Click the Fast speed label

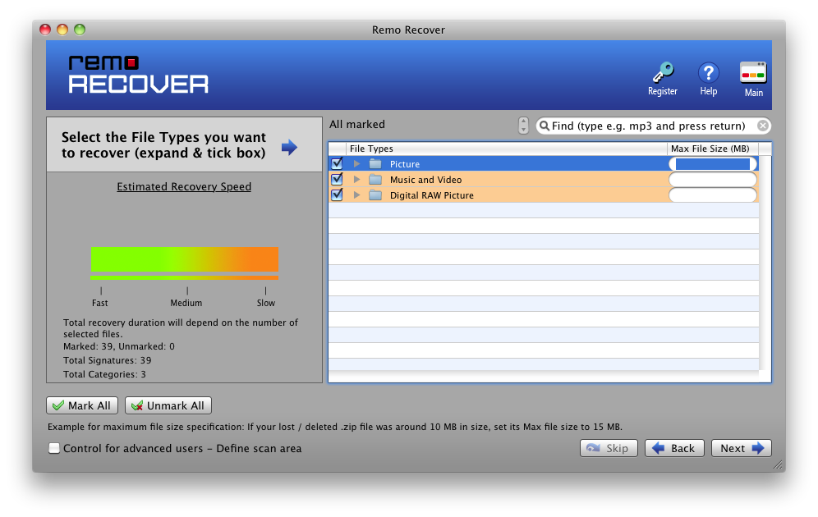tap(99, 303)
